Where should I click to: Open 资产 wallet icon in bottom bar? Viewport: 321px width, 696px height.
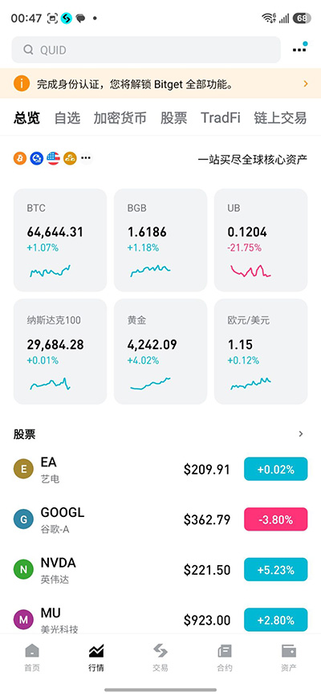(289, 651)
